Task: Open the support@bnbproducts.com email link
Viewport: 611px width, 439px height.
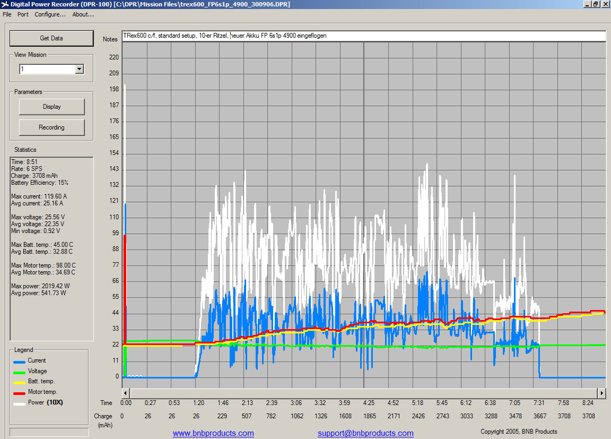Action: coord(365,433)
